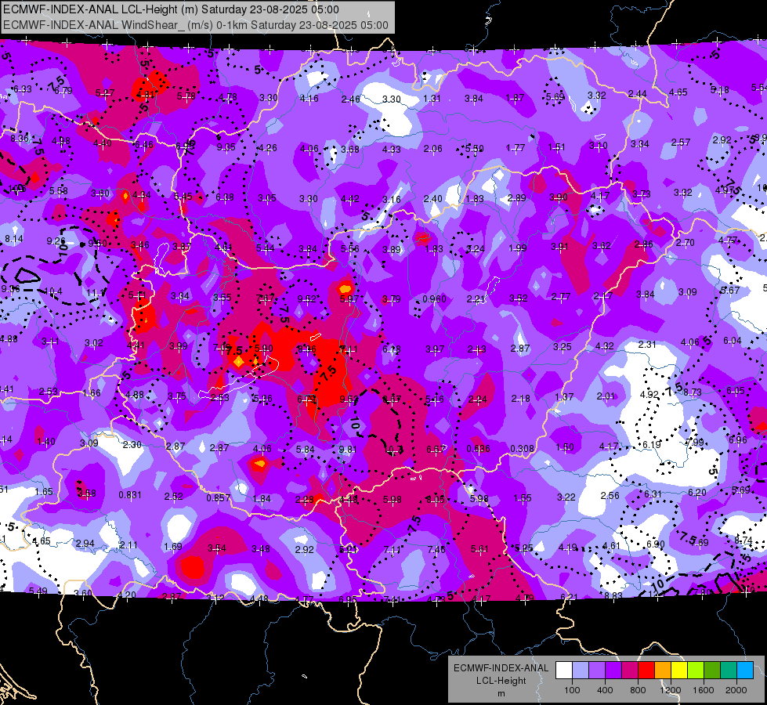Select the orange legend color swatch
The image size is (767, 705).
[662, 671]
